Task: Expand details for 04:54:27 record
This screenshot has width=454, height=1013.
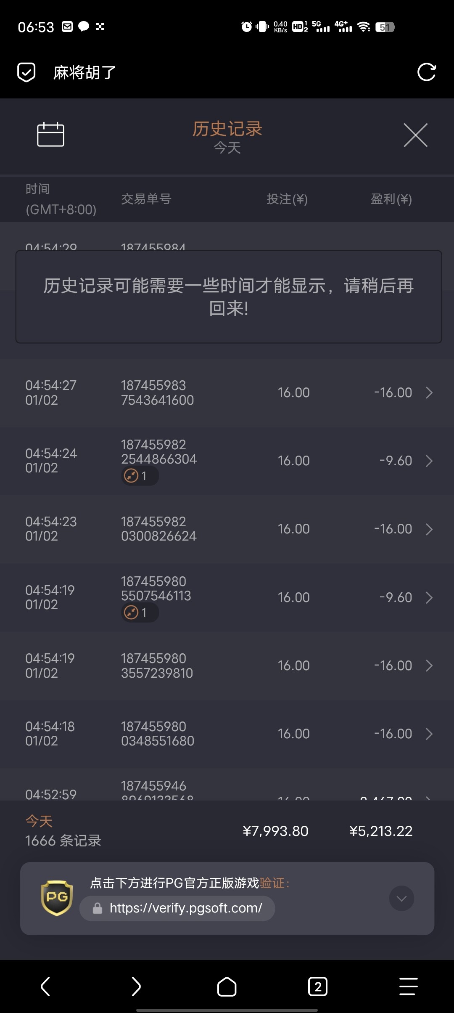Action: coord(429,393)
